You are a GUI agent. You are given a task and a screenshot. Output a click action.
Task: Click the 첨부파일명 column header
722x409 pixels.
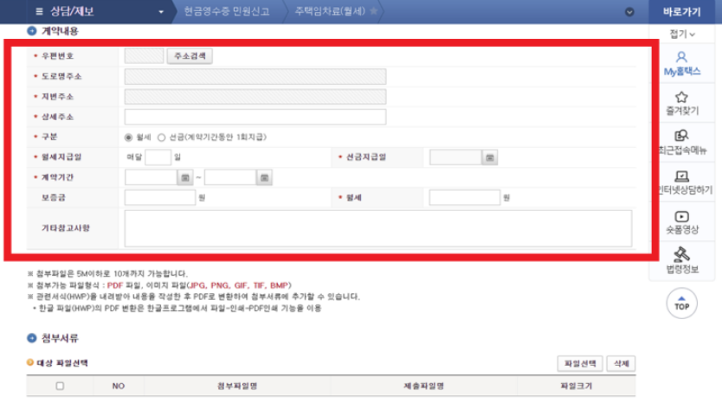pos(237,386)
